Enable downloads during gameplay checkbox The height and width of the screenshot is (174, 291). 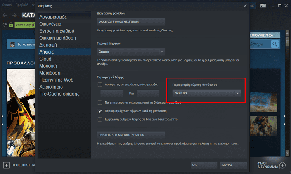(x=100, y=103)
